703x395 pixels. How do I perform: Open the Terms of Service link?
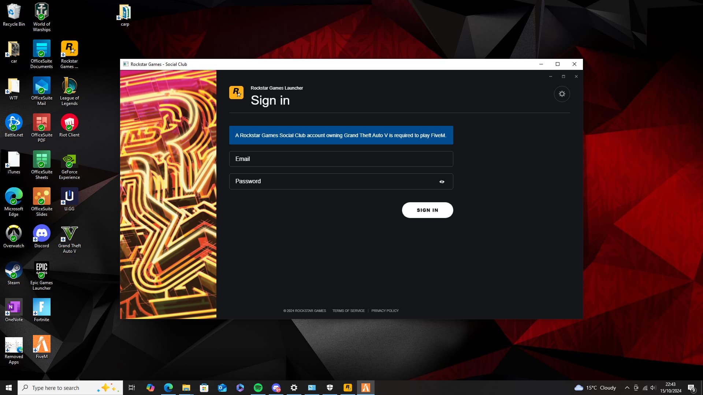pyautogui.click(x=348, y=311)
